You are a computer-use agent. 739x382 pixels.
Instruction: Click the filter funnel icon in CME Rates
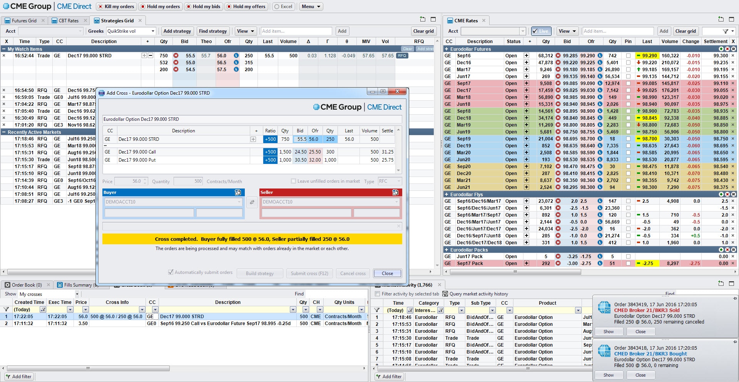(x=725, y=31)
